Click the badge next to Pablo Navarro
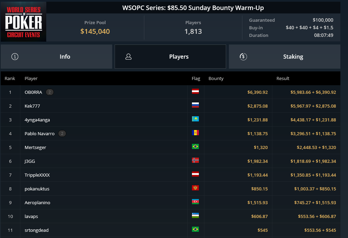Screen dimensions: 348x238 click(x=62, y=133)
